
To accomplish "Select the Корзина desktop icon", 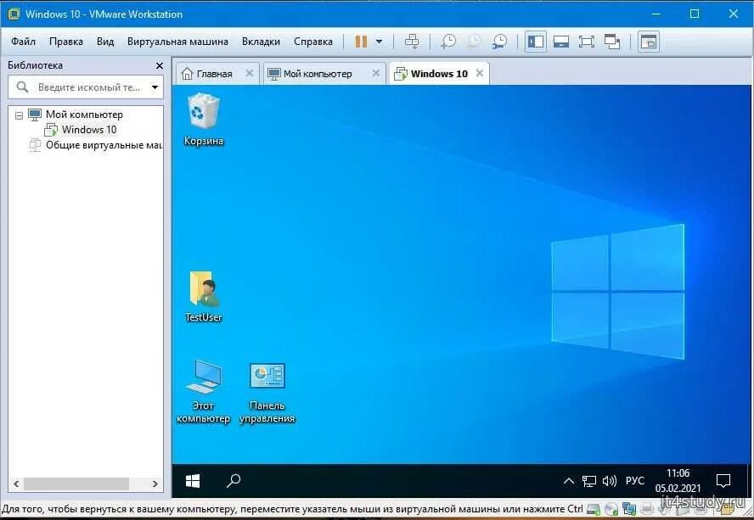I will [x=204, y=120].
